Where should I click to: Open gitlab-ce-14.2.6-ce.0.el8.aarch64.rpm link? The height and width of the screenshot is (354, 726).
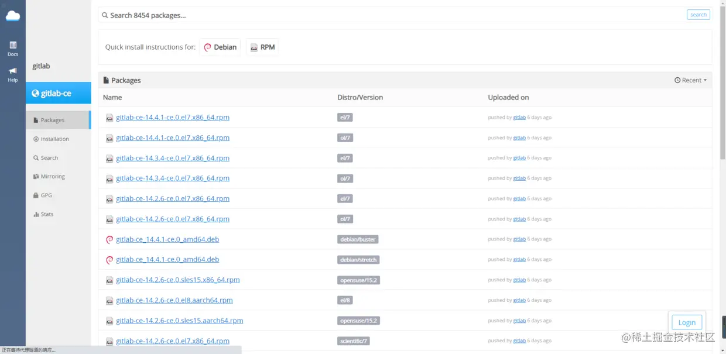tap(174, 301)
